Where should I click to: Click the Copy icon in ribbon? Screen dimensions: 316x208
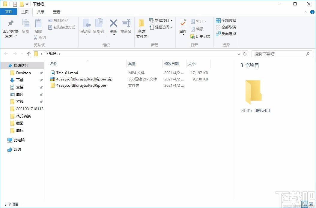tap(25, 23)
